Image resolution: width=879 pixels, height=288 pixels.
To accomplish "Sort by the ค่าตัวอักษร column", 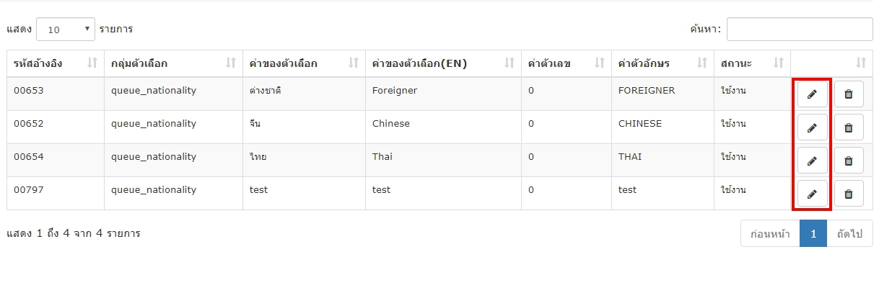I will pyautogui.click(x=662, y=63).
